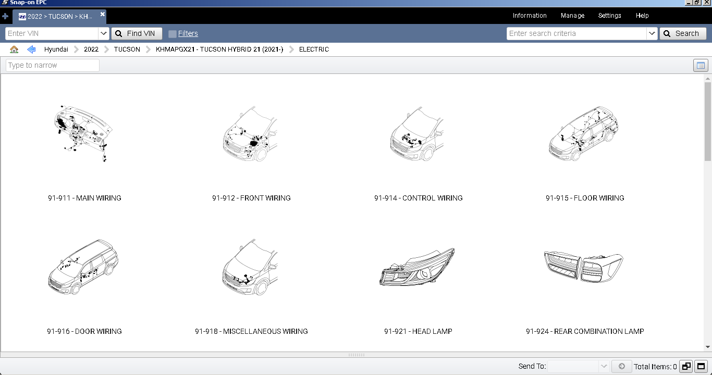Click the Send To go arrow button
The image size is (712, 375).
[x=621, y=367]
